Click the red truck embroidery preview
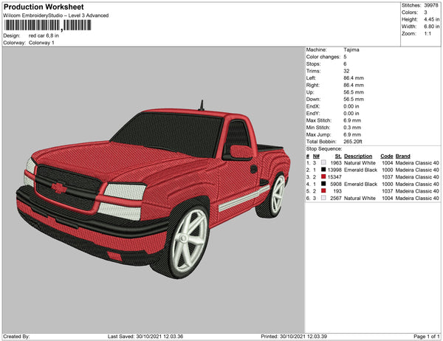This screenshot has height=341, width=443. click(x=153, y=189)
